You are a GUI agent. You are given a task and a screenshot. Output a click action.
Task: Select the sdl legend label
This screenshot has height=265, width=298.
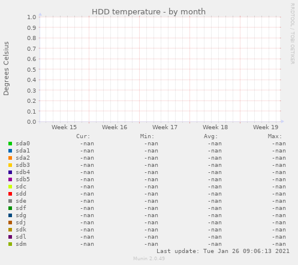pyautogui.click(x=21, y=237)
